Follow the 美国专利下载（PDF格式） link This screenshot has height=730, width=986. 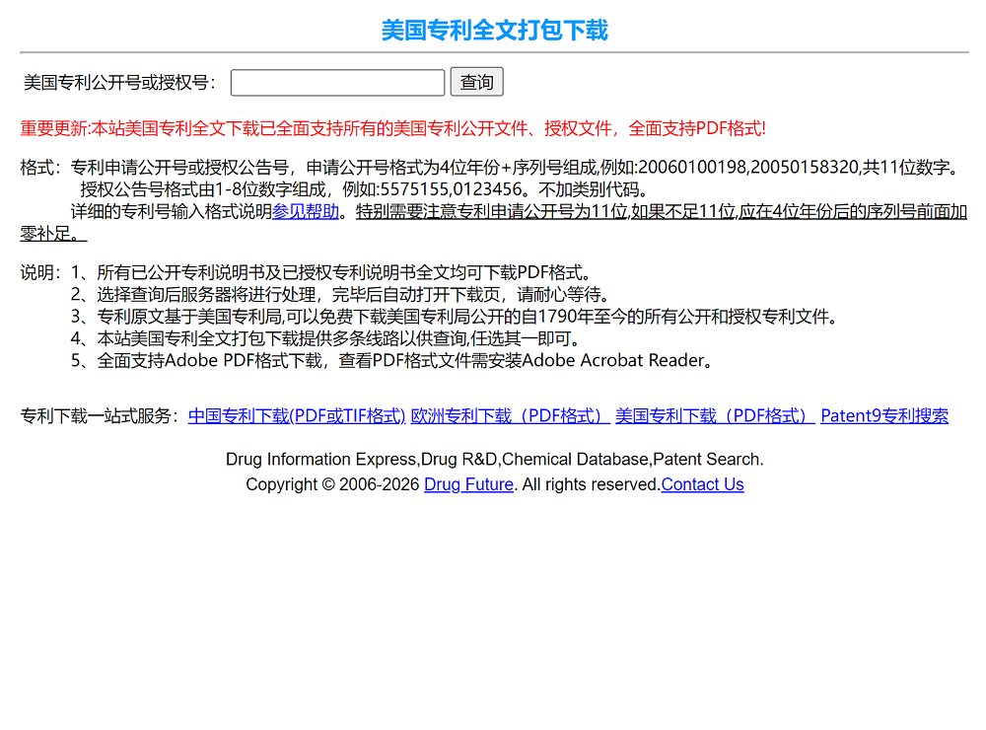coord(715,416)
